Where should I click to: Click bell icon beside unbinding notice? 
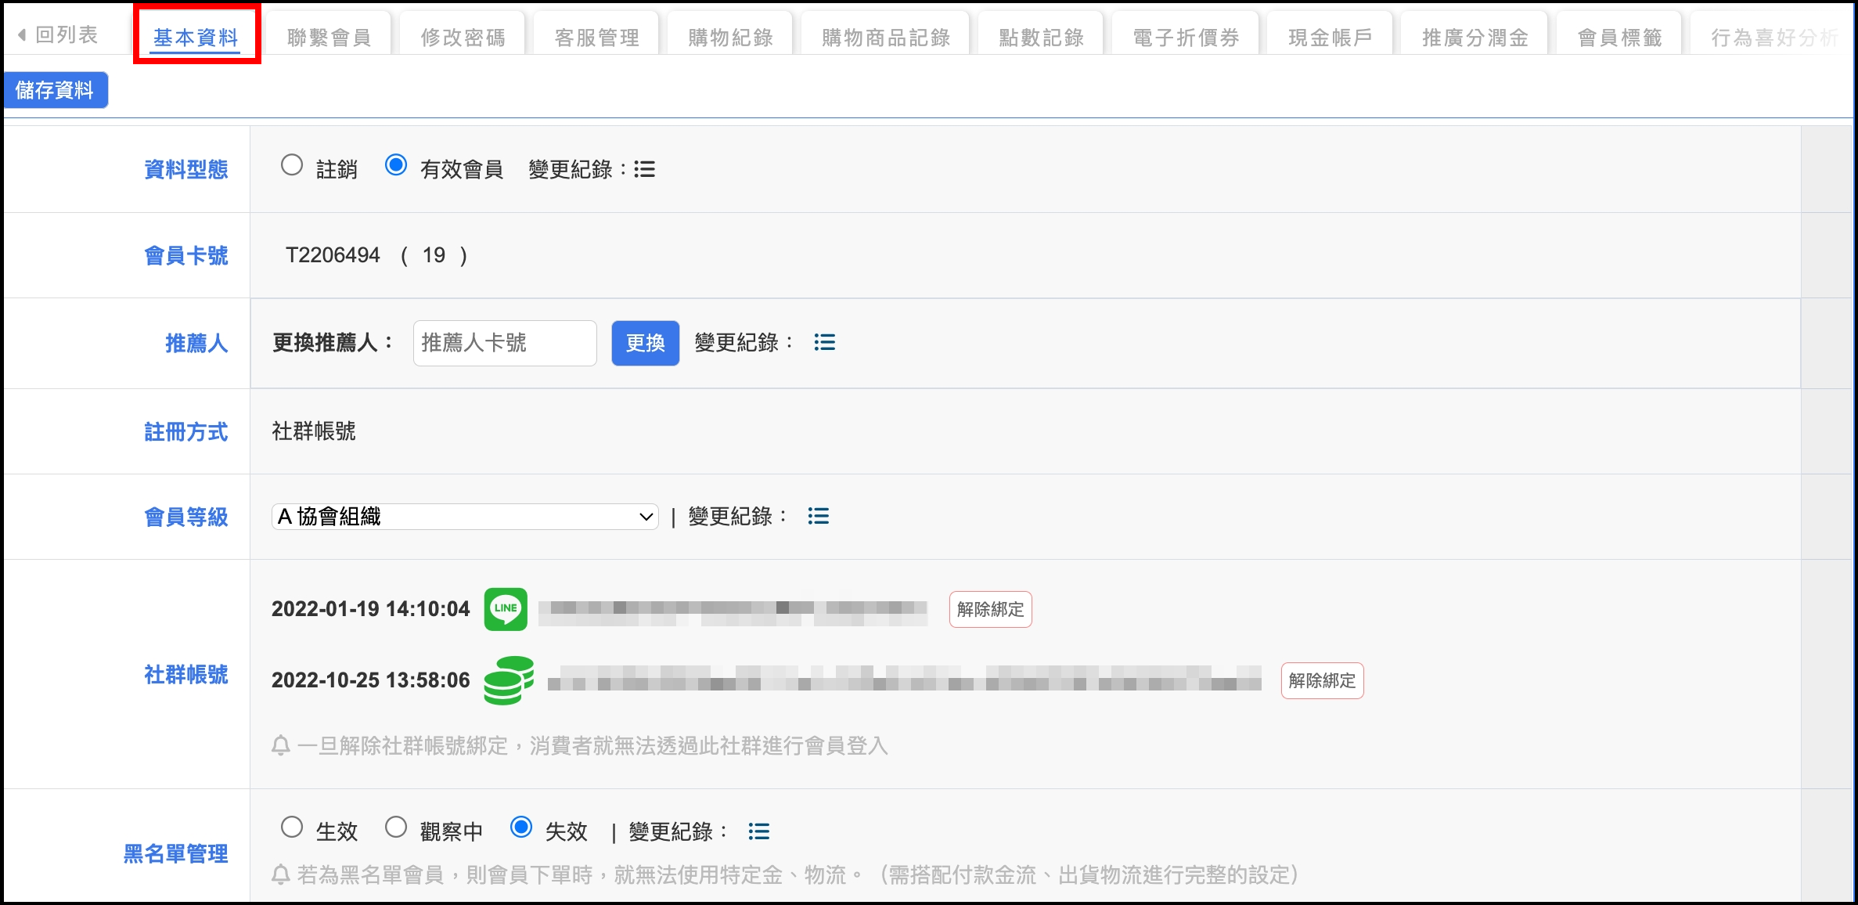pyautogui.click(x=281, y=745)
